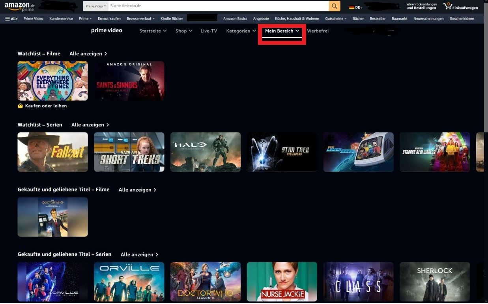This screenshot has height=304, width=488.
Task: Open the Werbefrei tab
Action: pos(318,31)
